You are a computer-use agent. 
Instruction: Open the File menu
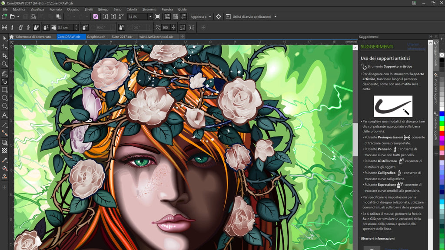[x=5, y=10]
